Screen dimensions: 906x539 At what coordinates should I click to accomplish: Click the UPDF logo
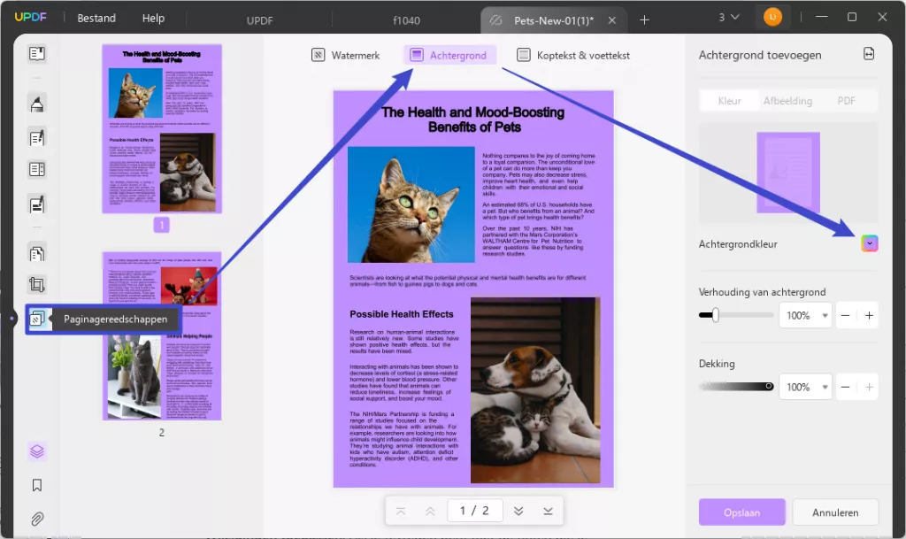(30, 18)
